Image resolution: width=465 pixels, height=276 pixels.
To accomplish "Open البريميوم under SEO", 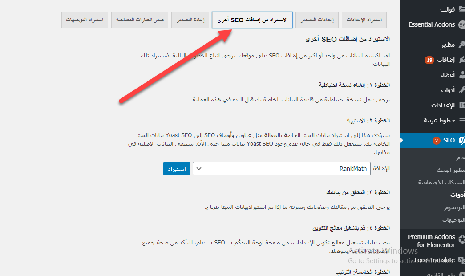I will pos(455,207).
